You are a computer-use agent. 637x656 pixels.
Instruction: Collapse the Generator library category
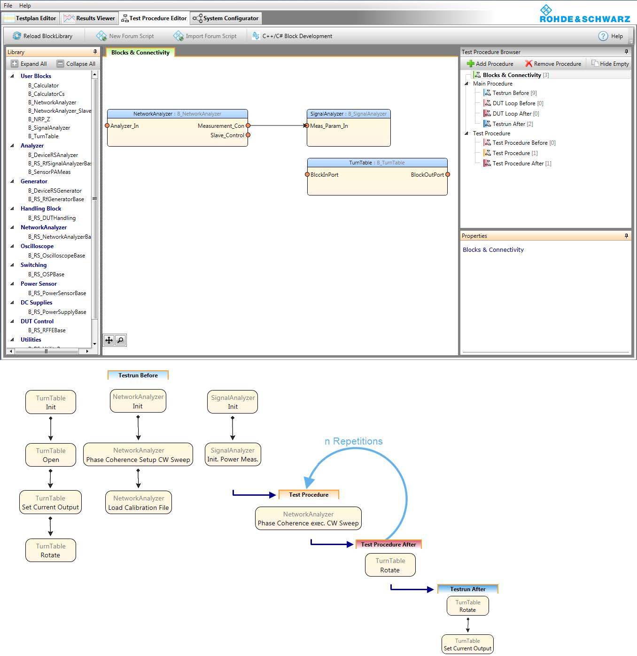coord(12,181)
